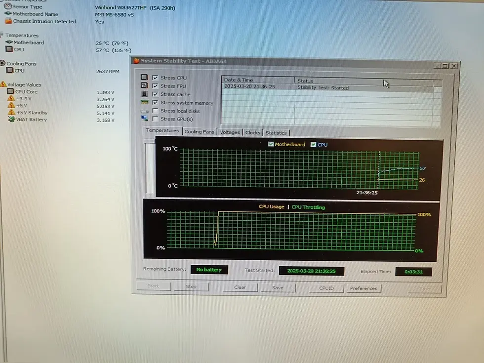Viewport: 484px width, 363px height.
Task: Click the disk drive icon beside Stress local disks
Action: tap(144, 111)
